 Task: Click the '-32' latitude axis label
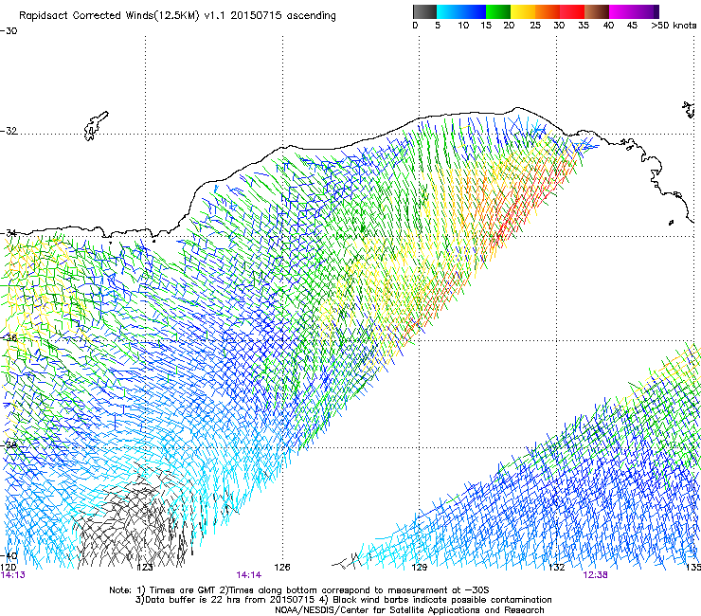9,131
